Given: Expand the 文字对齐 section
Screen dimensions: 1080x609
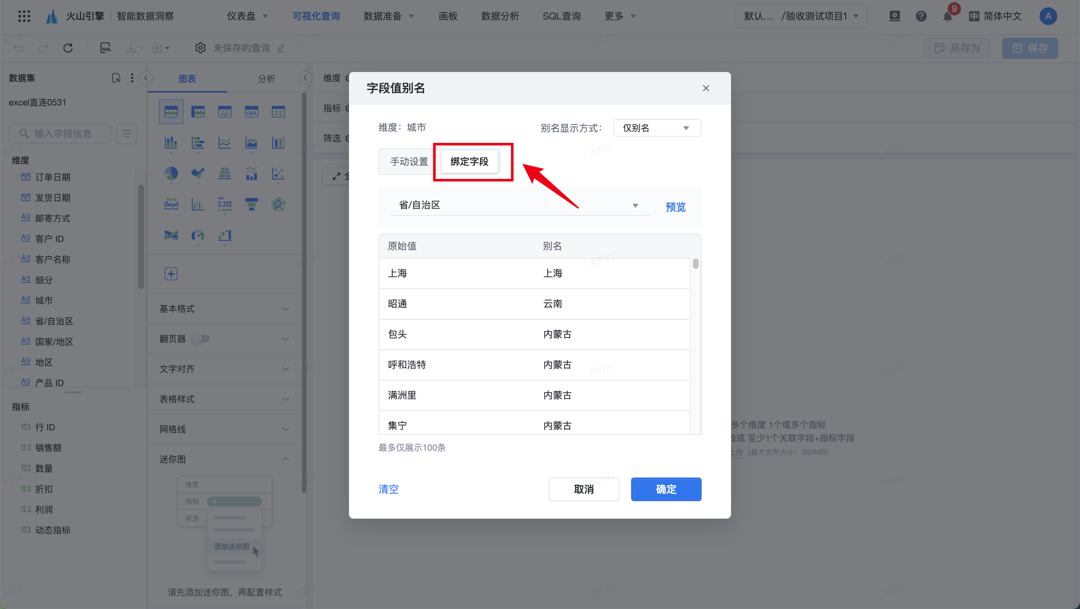Looking at the screenshot, I should click(x=225, y=369).
